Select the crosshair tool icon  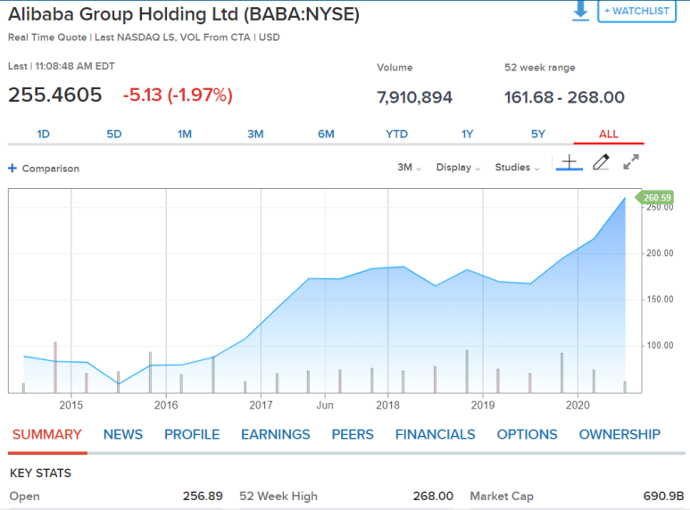pos(569,162)
